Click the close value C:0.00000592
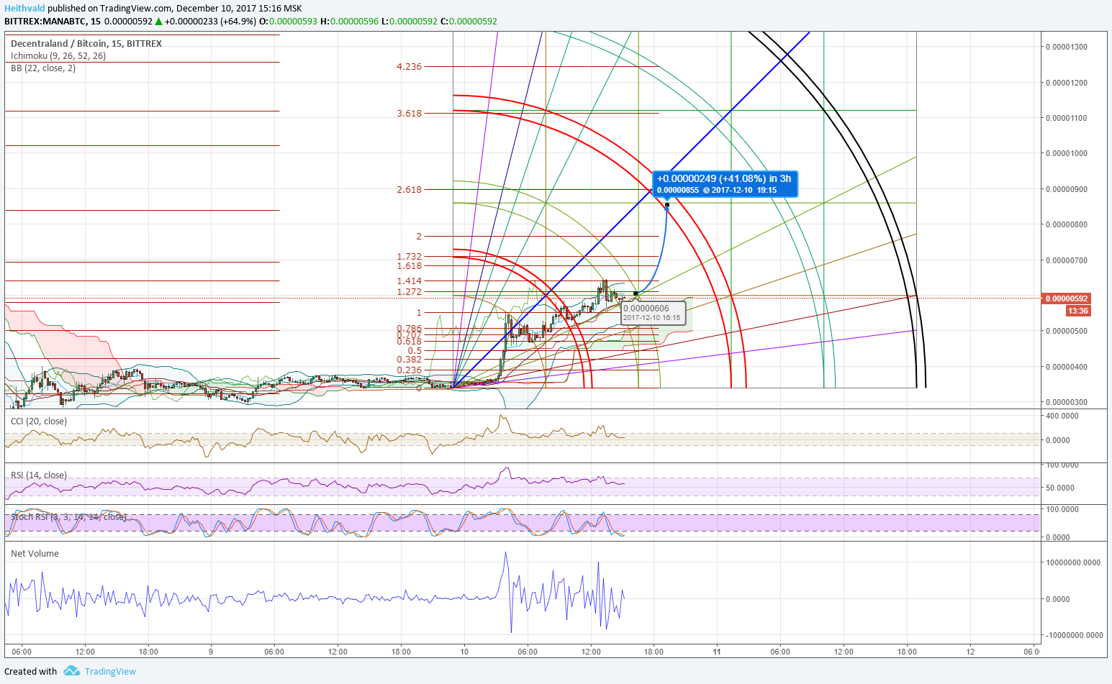This screenshot has height=684, width=1112. pos(469,21)
